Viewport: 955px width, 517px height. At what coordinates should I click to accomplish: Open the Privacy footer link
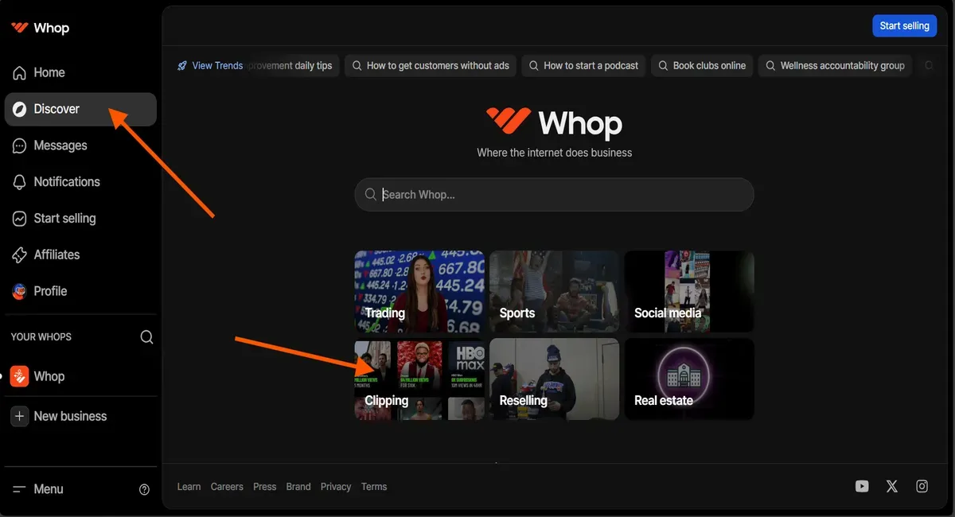click(335, 486)
